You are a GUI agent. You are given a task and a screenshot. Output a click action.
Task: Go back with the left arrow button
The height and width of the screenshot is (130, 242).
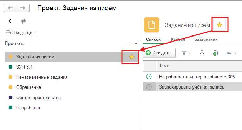point(10,8)
